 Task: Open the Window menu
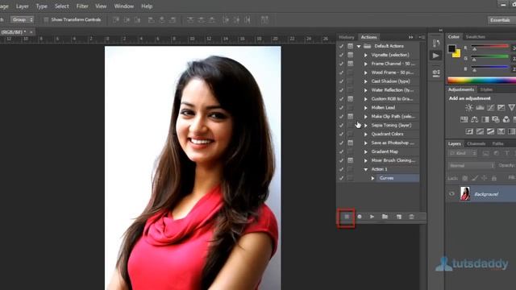pyautogui.click(x=123, y=6)
